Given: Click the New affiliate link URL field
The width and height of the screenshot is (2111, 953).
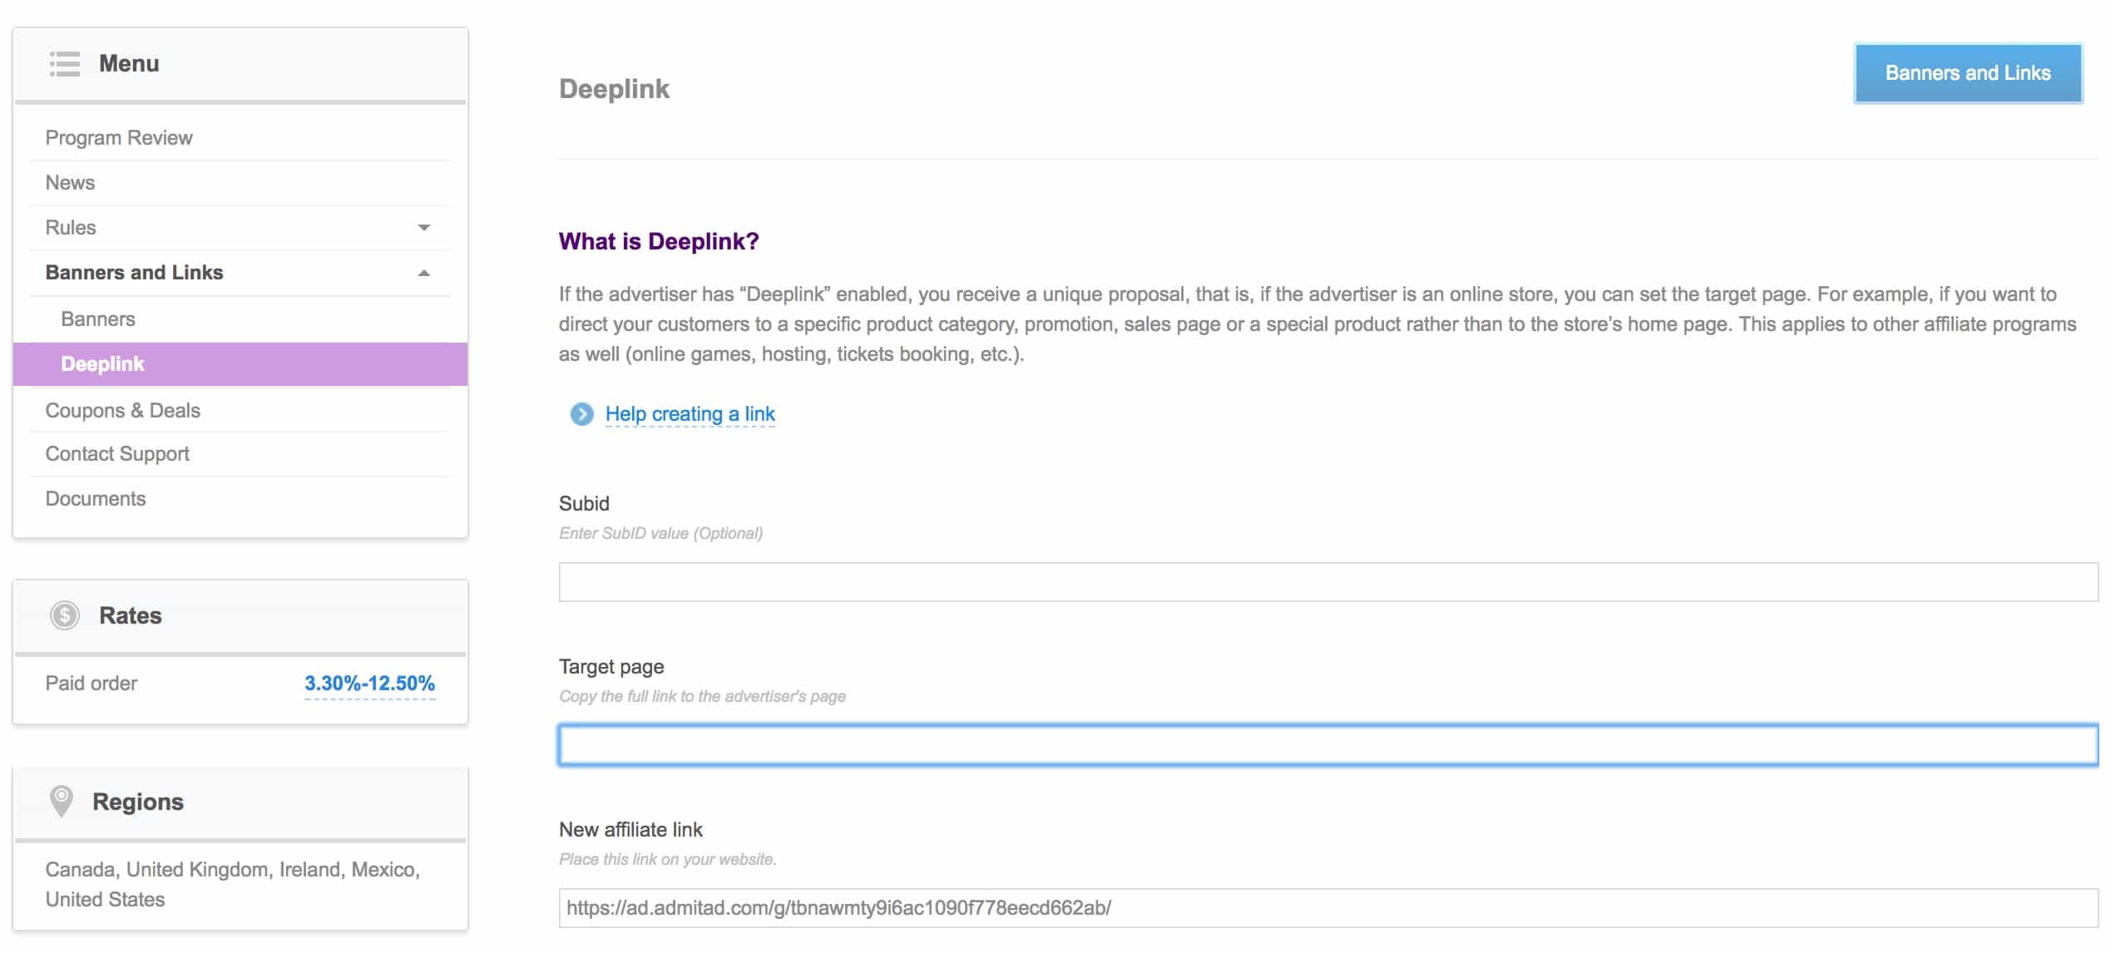Looking at the screenshot, I should tap(1327, 908).
